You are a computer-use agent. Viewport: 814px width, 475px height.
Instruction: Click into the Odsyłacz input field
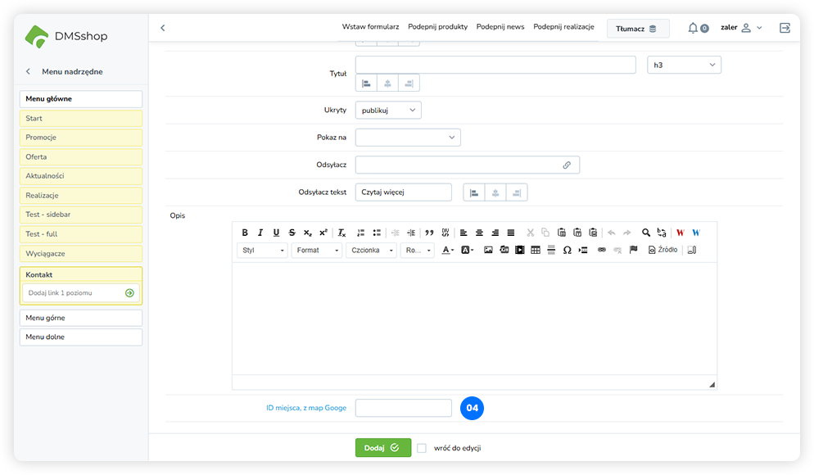[459, 165]
